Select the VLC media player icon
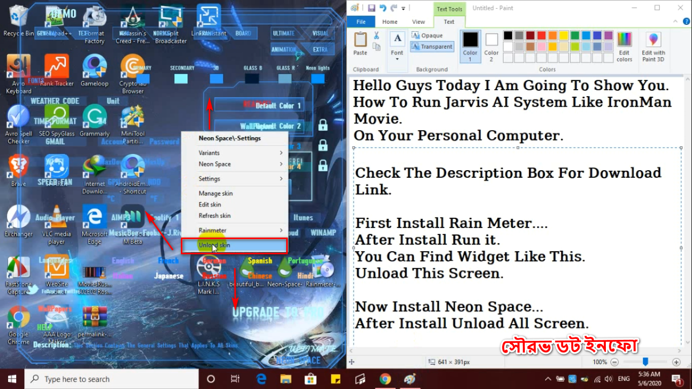The height and width of the screenshot is (389, 692). (x=56, y=225)
